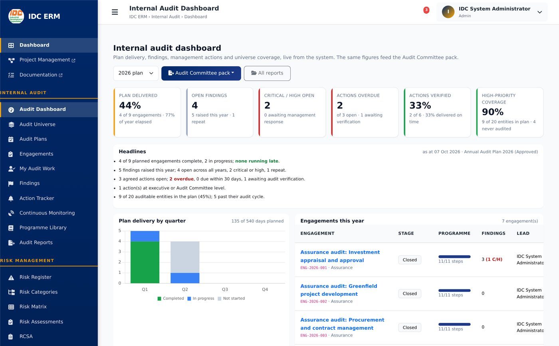Screen dimensions: 559x346
Task: Open Assurance audit: Investment appraisal and approval
Action: (x=340, y=256)
